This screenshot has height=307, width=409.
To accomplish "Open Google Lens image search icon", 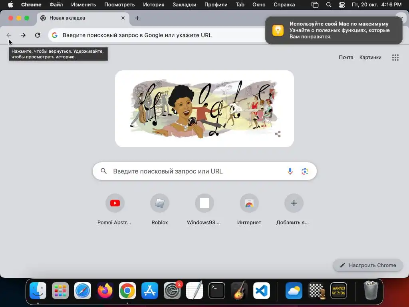I will pos(305,171).
